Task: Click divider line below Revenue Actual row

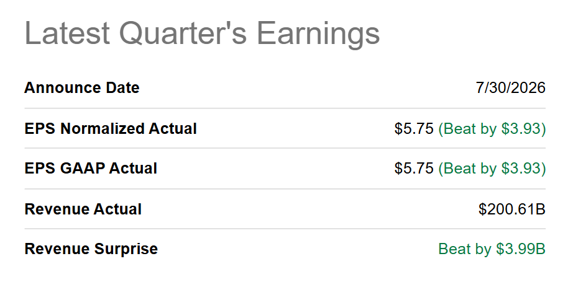Action: [x=285, y=229]
